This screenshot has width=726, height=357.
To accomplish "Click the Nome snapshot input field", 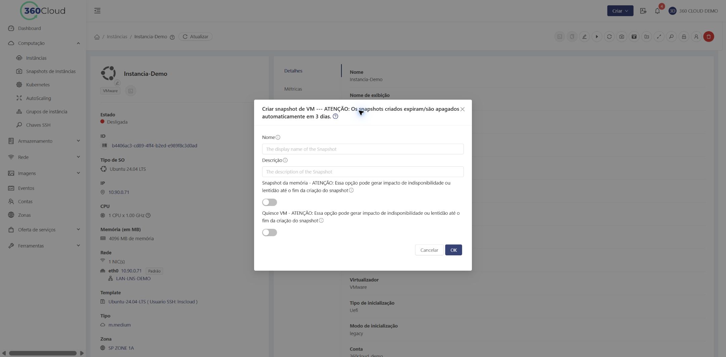I will (x=363, y=149).
